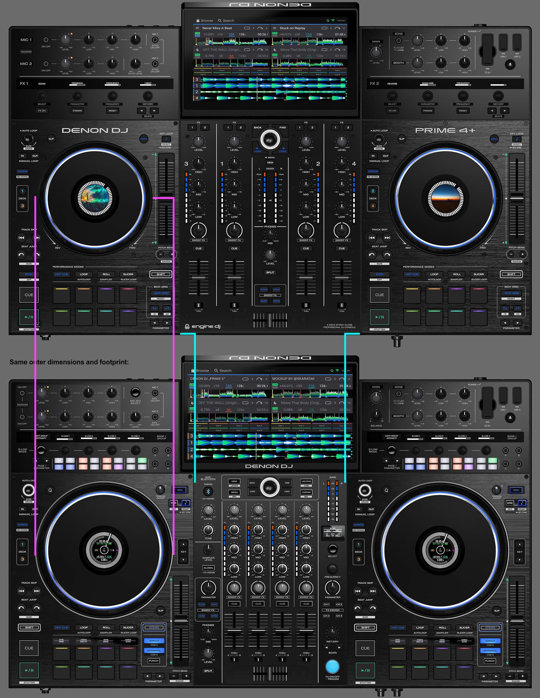This screenshot has width=540, height=698.
Task: Select LOOP mode on Prime 4+ deck 2/4
Action: [x=434, y=274]
